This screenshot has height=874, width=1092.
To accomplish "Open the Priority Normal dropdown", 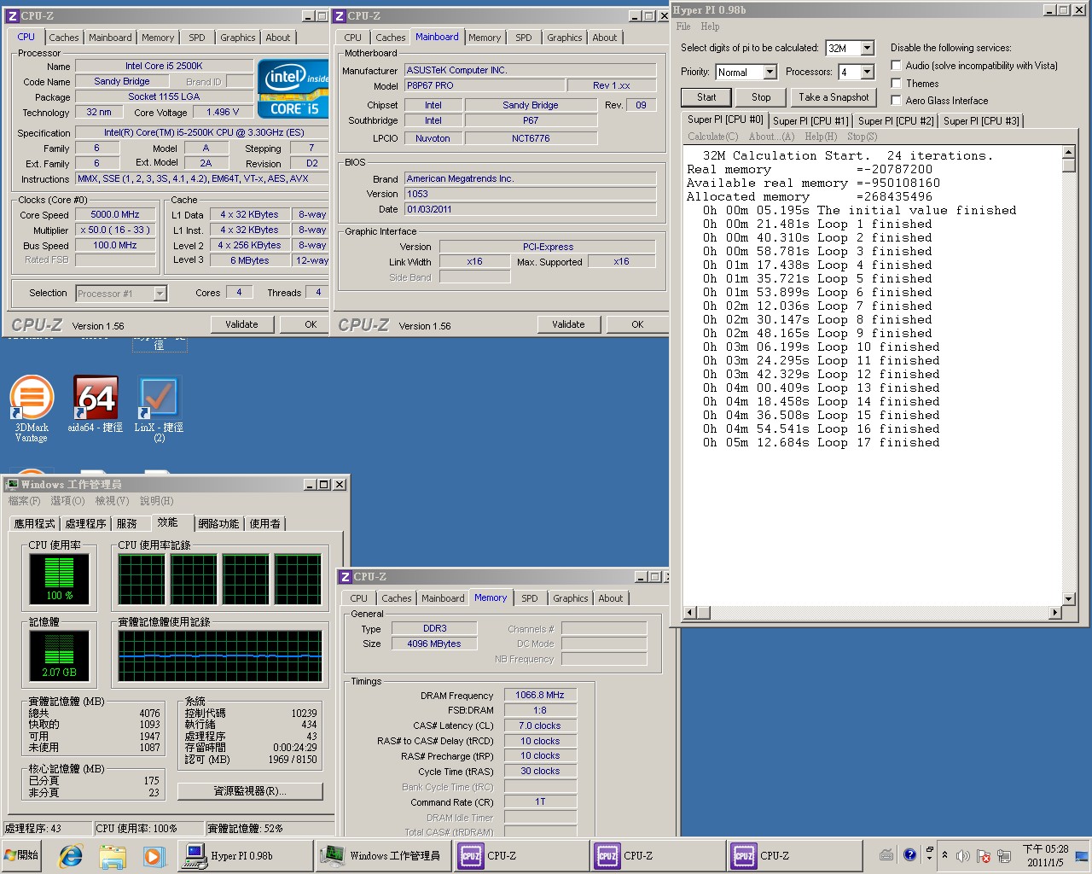I will pos(770,72).
